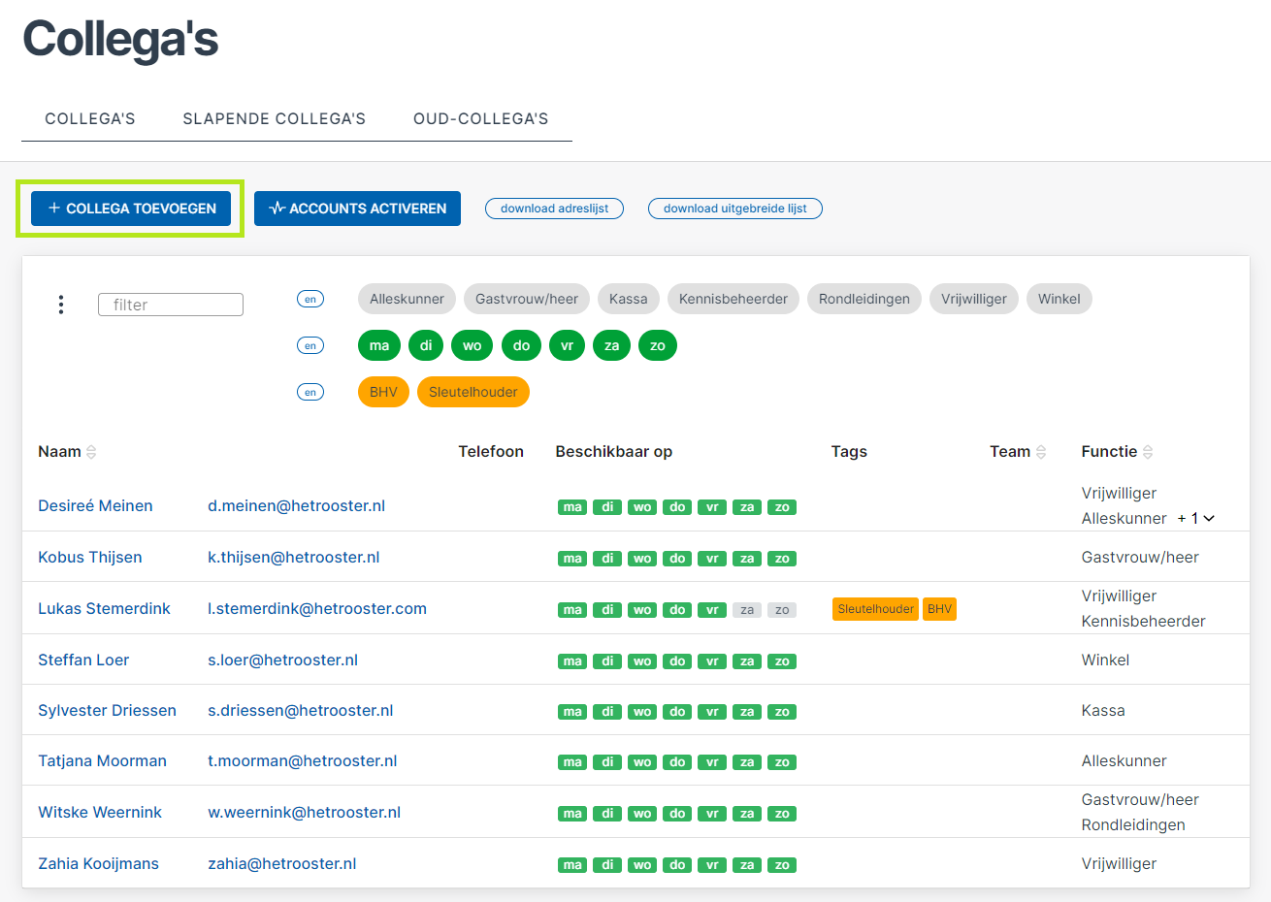Click the 'ma' badge in Zahia Kooijmans's row

point(572,865)
